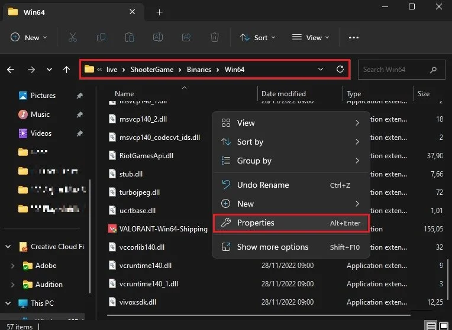Open the New dropdown in toolbar
The height and width of the screenshot is (330, 452).
[29, 37]
